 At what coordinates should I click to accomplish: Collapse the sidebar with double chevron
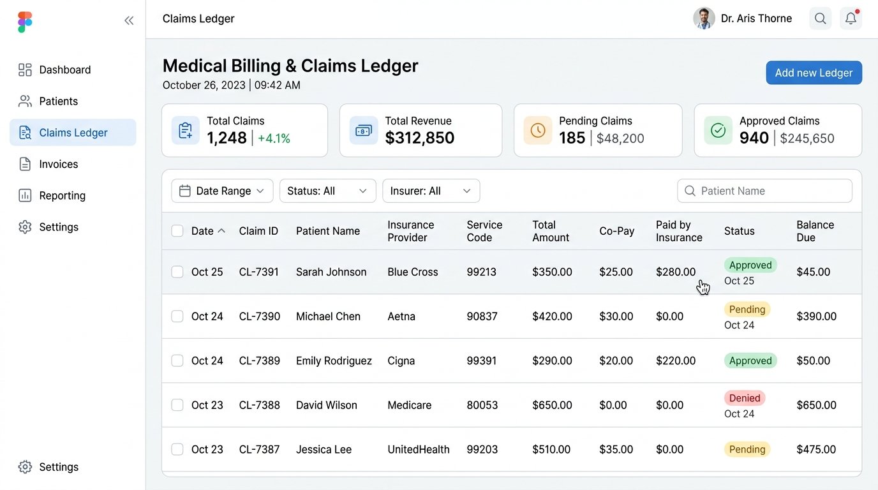(129, 20)
